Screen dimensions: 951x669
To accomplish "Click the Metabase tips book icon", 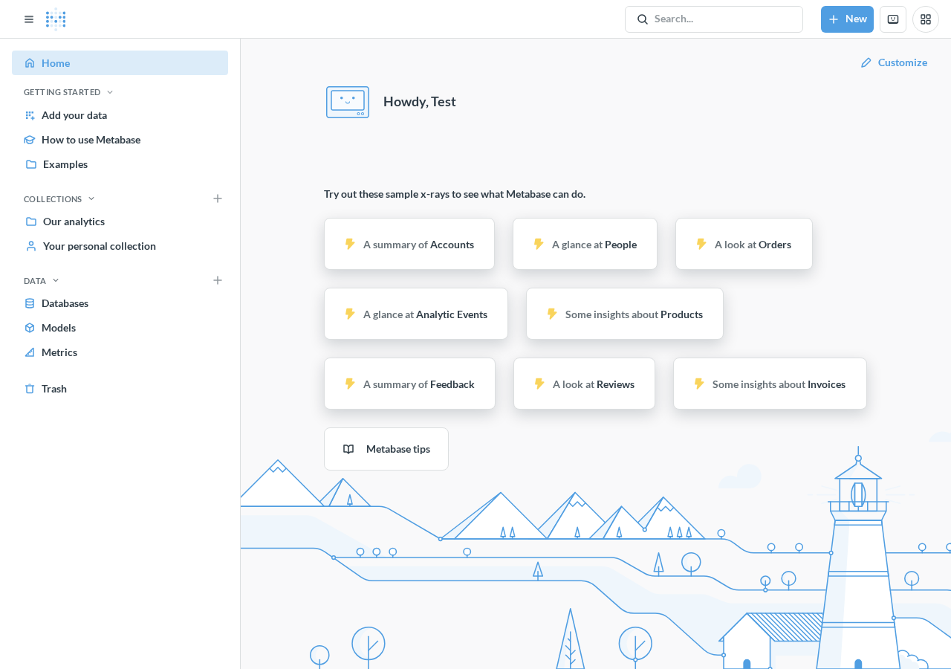I will pyautogui.click(x=348, y=449).
